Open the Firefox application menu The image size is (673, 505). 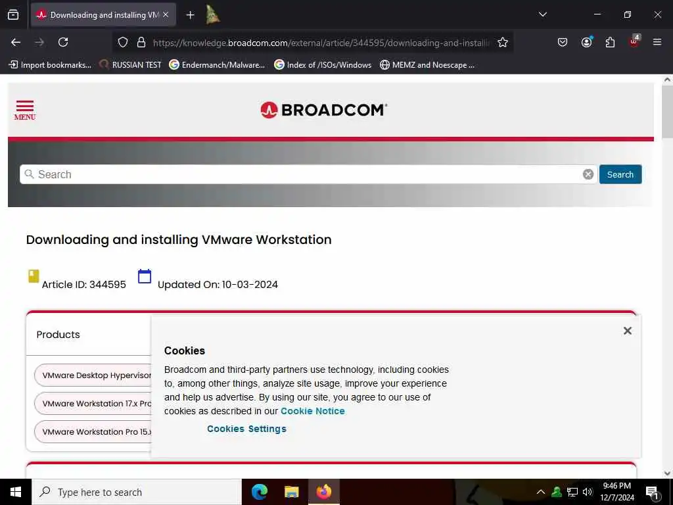coord(657,42)
